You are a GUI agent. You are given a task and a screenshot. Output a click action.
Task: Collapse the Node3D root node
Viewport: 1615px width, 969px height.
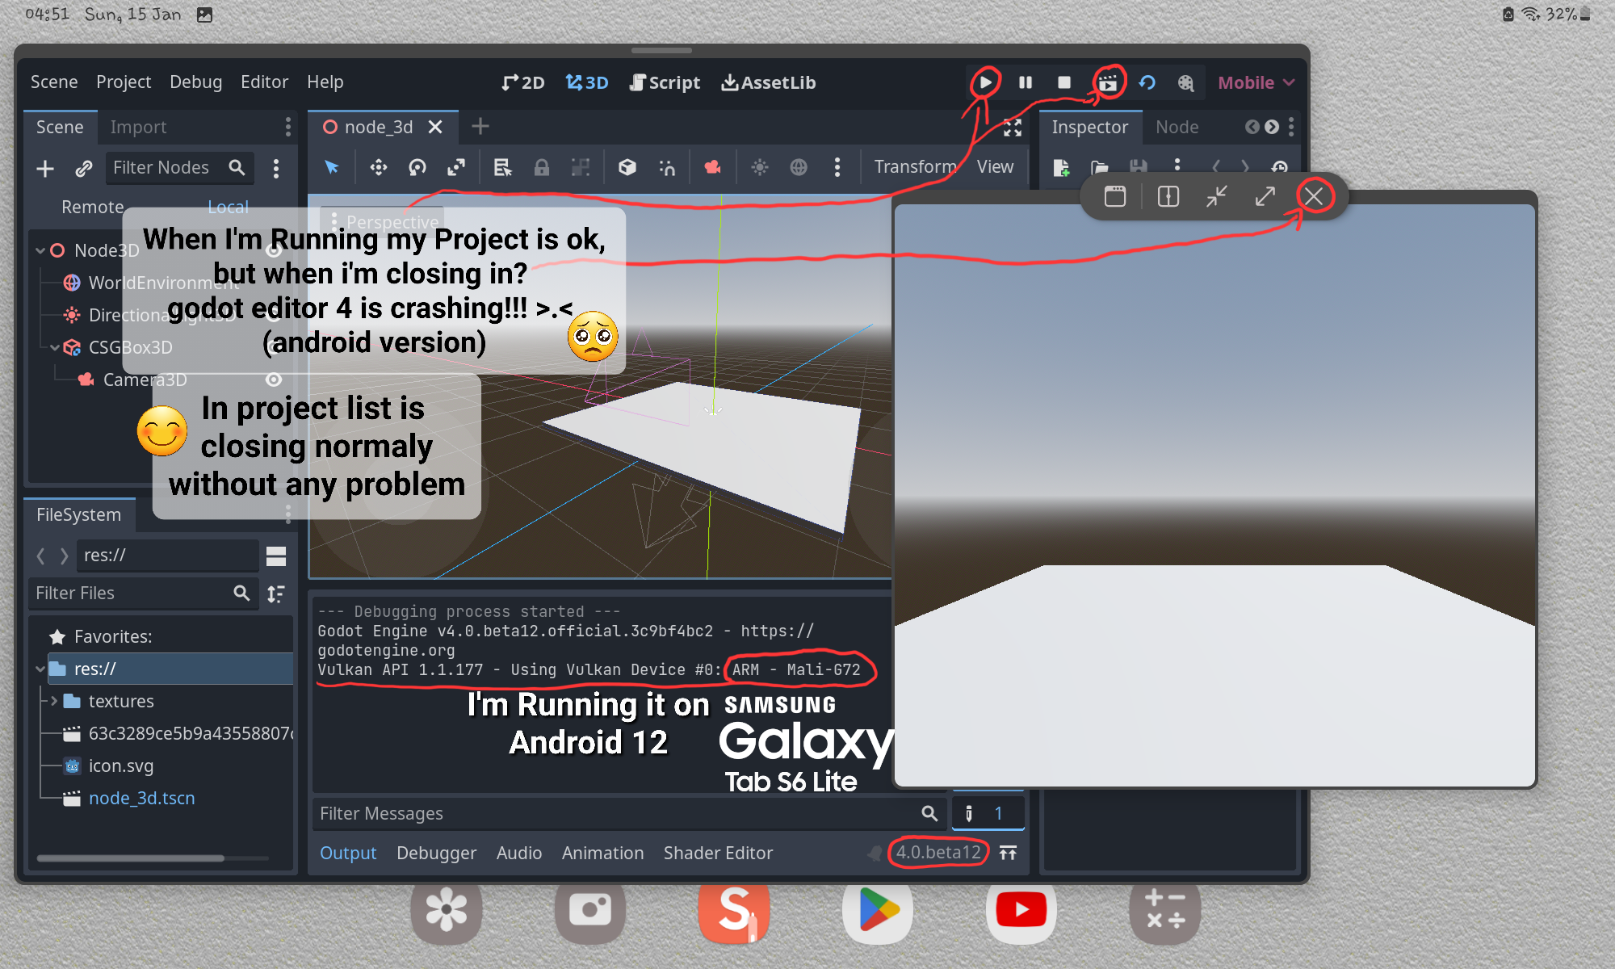(x=40, y=250)
